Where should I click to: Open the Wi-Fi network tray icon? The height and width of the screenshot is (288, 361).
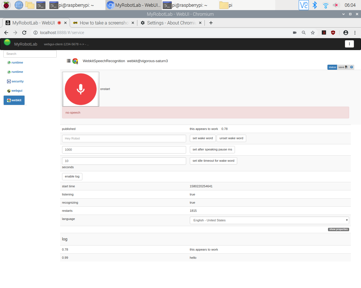(325, 5)
